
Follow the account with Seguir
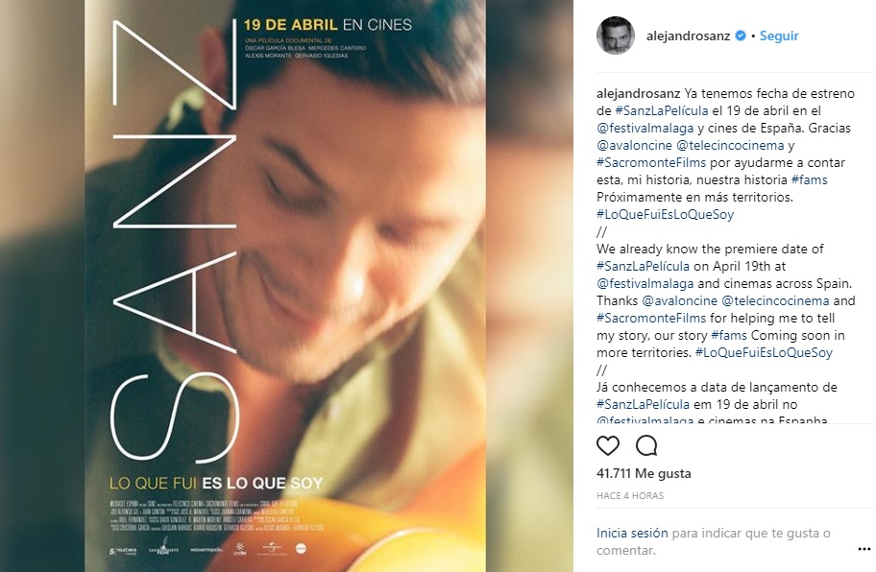779,36
